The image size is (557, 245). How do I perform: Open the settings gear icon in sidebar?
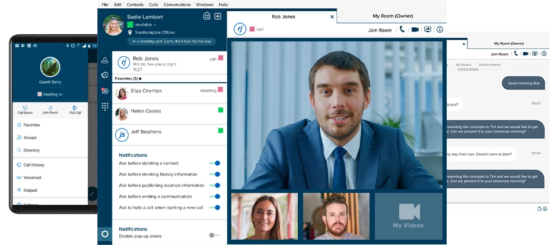[105, 234]
